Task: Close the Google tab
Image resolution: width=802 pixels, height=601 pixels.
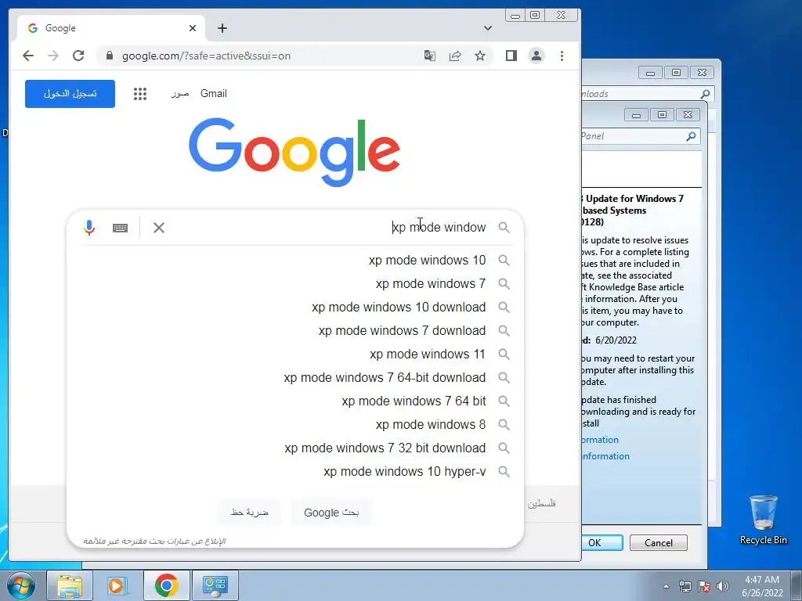Action: (x=193, y=28)
